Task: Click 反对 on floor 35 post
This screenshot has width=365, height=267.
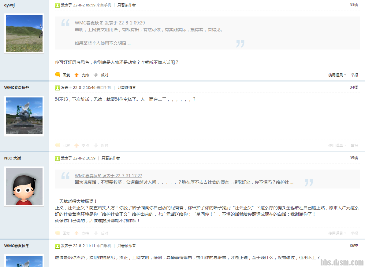Action: click(104, 233)
